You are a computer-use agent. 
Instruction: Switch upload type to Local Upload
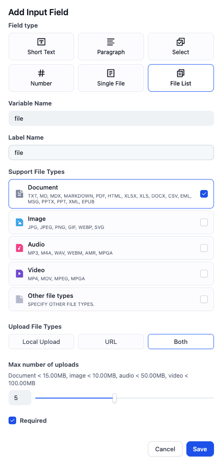tap(41, 342)
